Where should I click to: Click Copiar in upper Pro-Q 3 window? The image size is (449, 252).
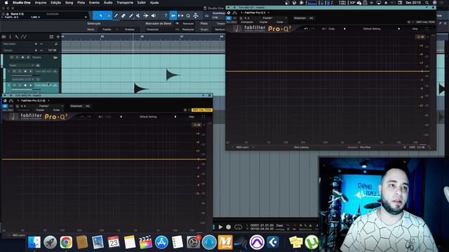click(264, 22)
